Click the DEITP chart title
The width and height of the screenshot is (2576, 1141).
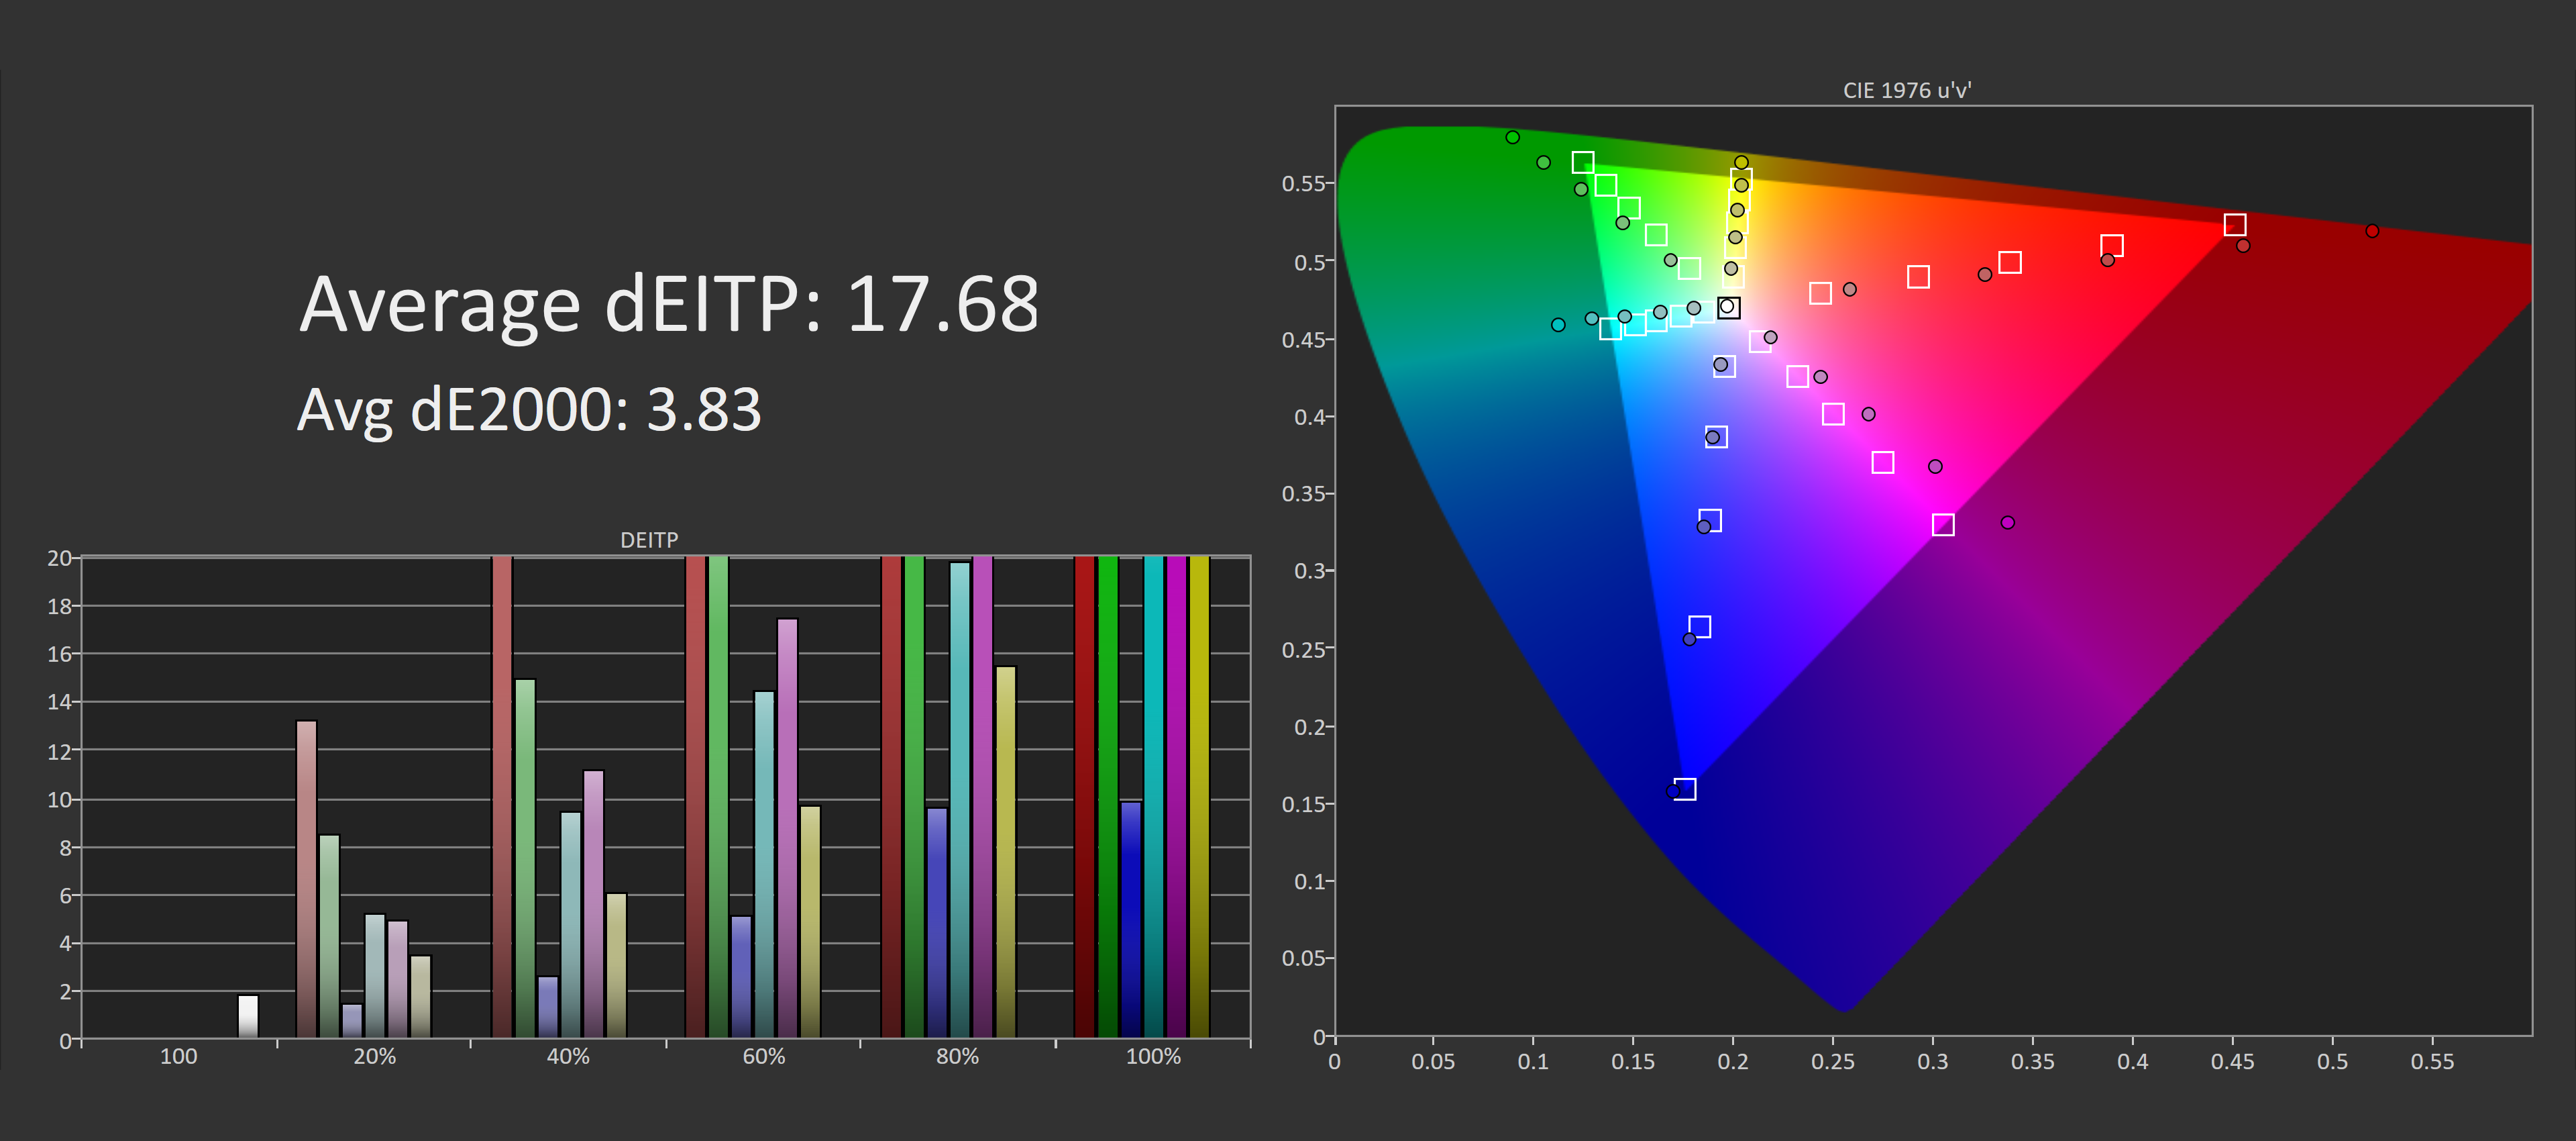(x=649, y=540)
